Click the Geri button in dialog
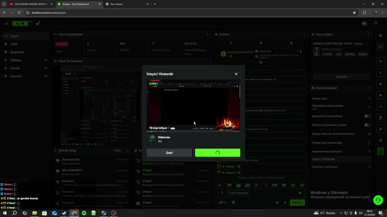This screenshot has width=387, height=217. point(169,153)
